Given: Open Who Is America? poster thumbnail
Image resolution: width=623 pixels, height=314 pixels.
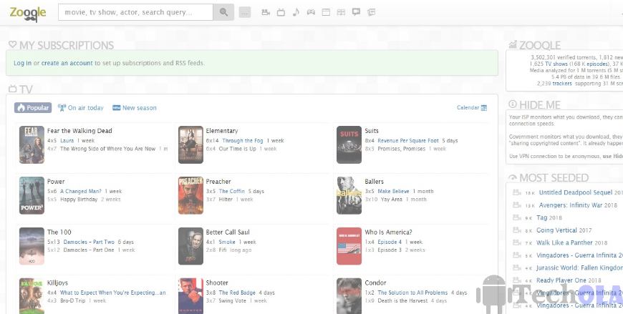Looking at the screenshot, I should coord(349,246).
